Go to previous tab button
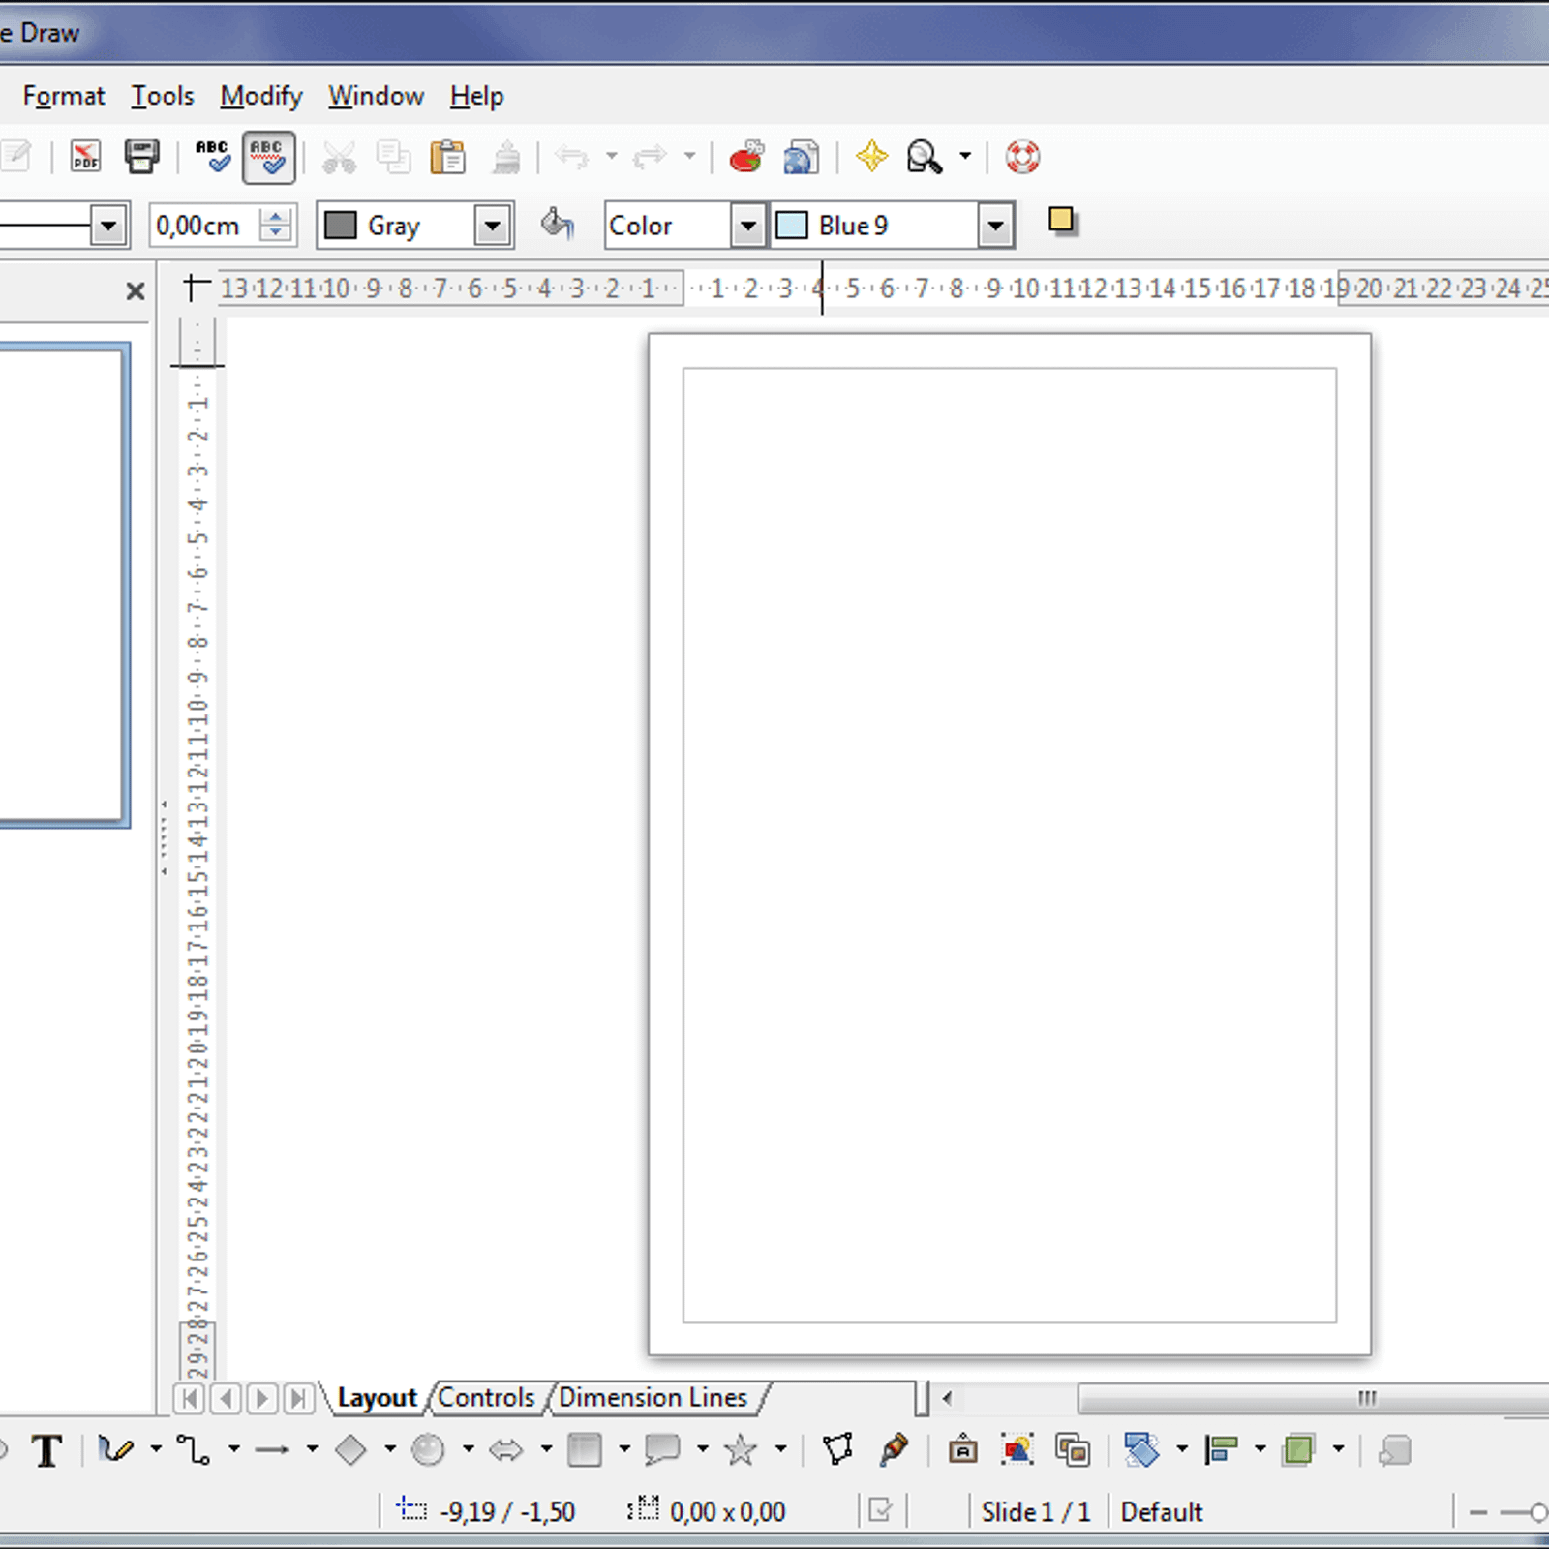This screenshot has width=1549, height=1549. 227,1398
